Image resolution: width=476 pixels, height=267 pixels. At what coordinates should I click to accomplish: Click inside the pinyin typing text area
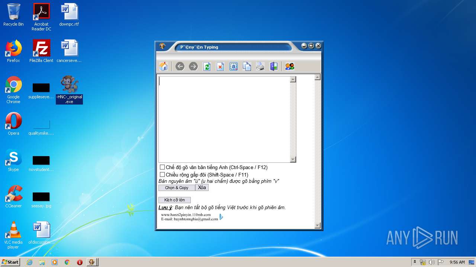(x=224, y=119)
